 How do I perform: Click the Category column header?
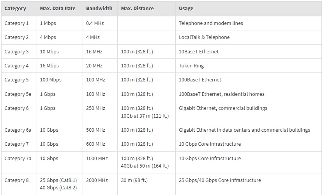15,9
